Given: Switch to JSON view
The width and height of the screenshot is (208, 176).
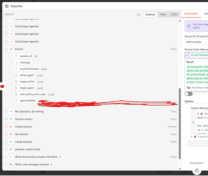Looking at the screenshot, I should pyautogui.click(x=174, y=14).
